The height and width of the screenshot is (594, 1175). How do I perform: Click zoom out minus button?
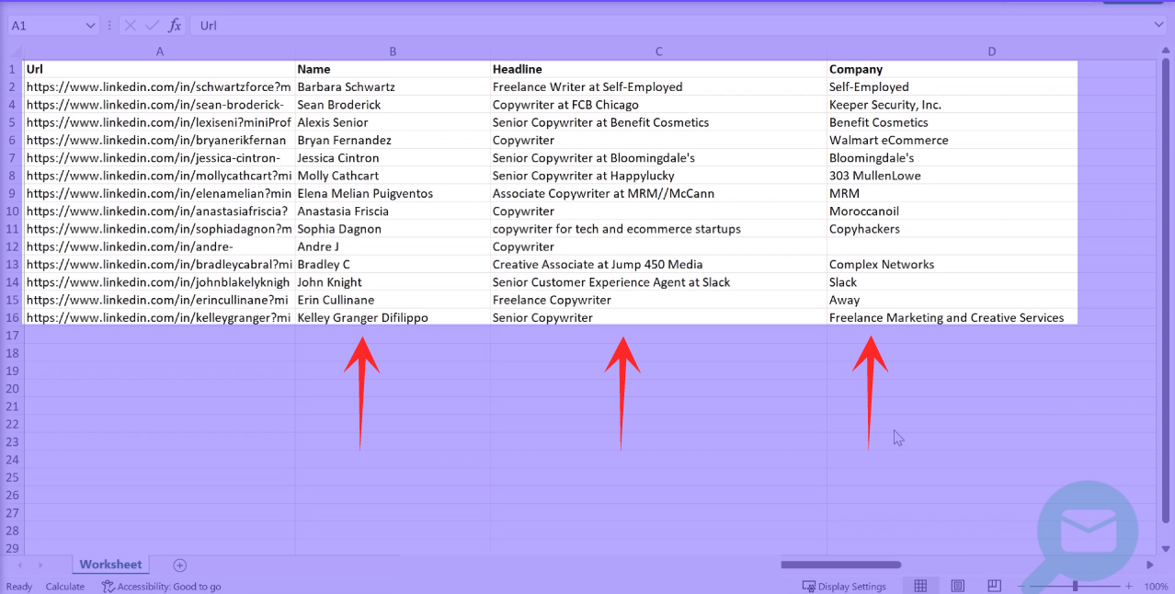(1022, 587)
